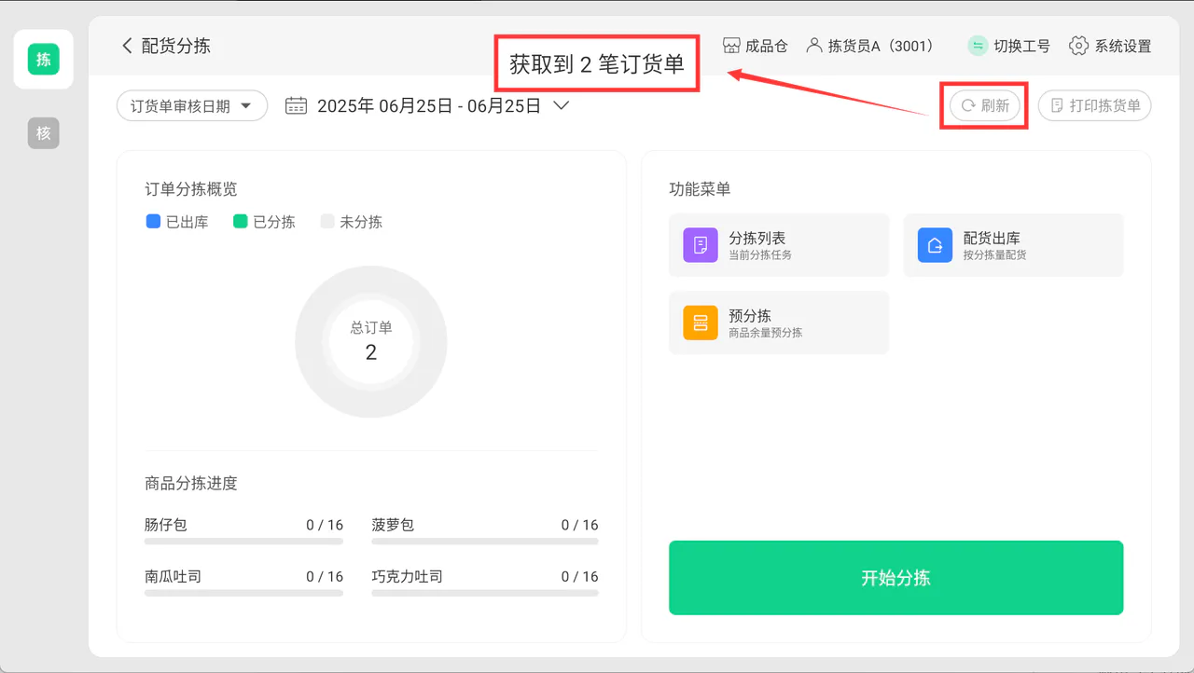Click the green 切换工号 swap icon
The width and height of the screenshot is (1194, 673).
coord(978,46)
